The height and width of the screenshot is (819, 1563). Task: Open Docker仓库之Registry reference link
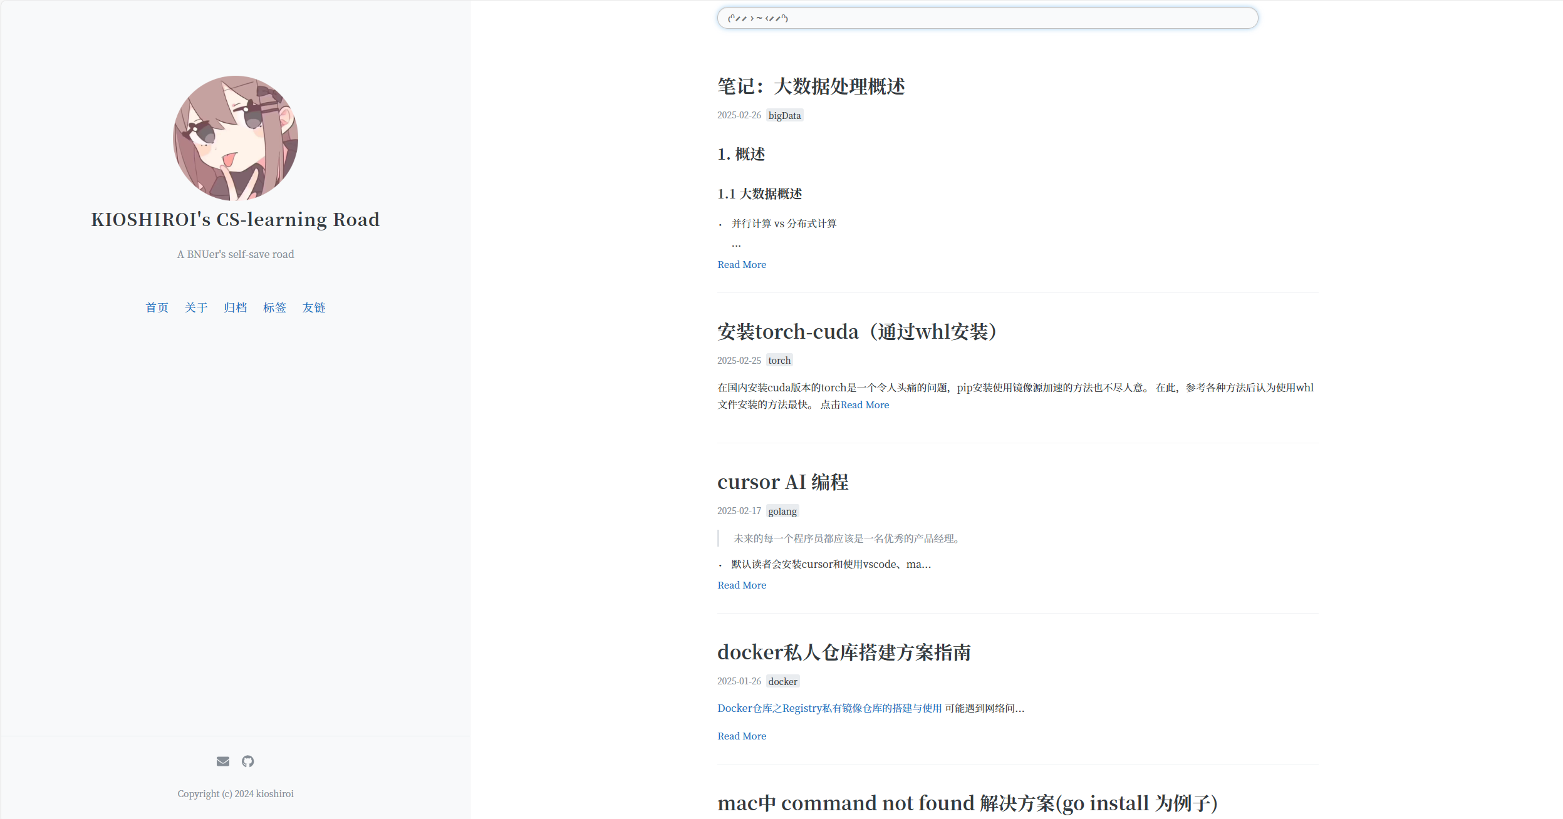coord(829,708)
